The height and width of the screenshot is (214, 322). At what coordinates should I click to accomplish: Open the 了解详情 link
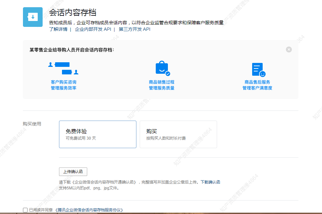[x=58, y=29]
